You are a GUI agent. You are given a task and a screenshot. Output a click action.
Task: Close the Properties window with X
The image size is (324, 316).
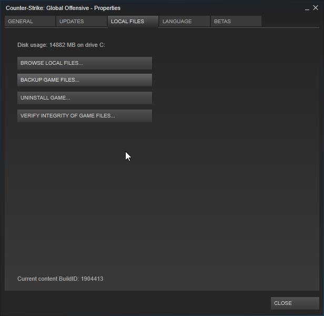coord(316,8)
